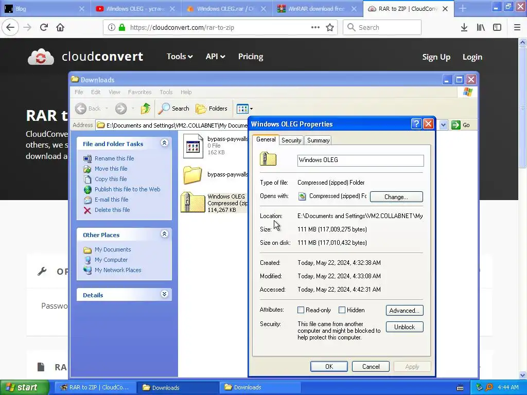The width and height of the screenshot is (527, 395).
Task: Switch to Summary tab in Properties
Action: [318, 140]
